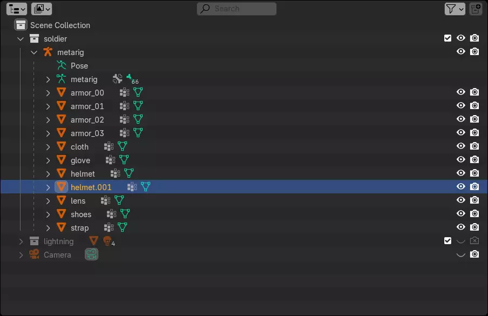Click the Camera object icon
The height and width of the screenshot is (316, 488).
[34, 255]
